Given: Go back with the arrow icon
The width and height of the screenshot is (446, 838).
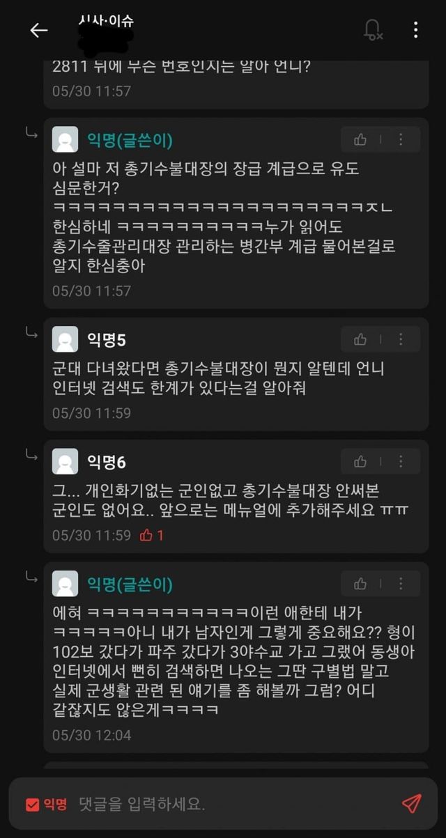Looking at the screenshot, I should coord(39,30).
